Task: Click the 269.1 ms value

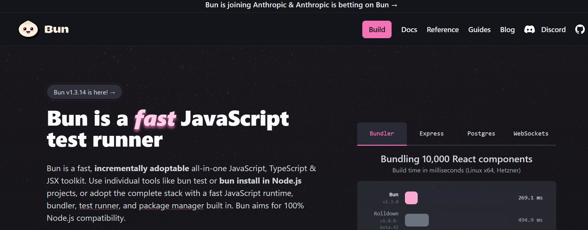Action: (530, 198)
